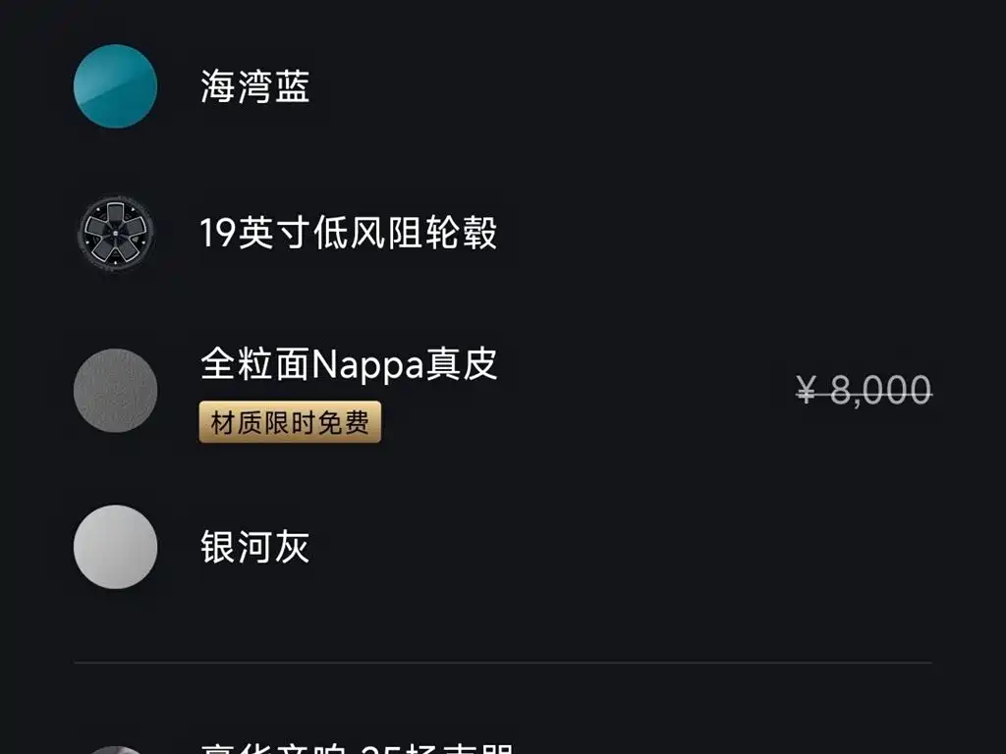The width and height of the screenshot is (1006, 754).
Task: Click the struck-through ¥8,000 price
Action: click(x=865, y=389)
